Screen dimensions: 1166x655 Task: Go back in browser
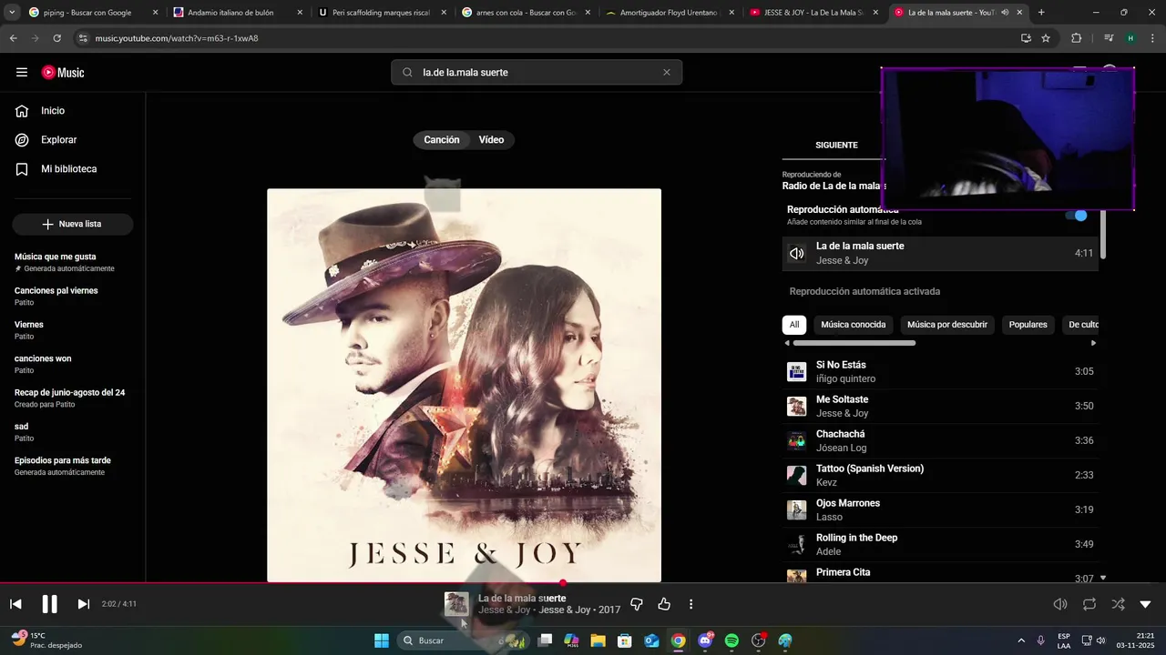point(13,38)
